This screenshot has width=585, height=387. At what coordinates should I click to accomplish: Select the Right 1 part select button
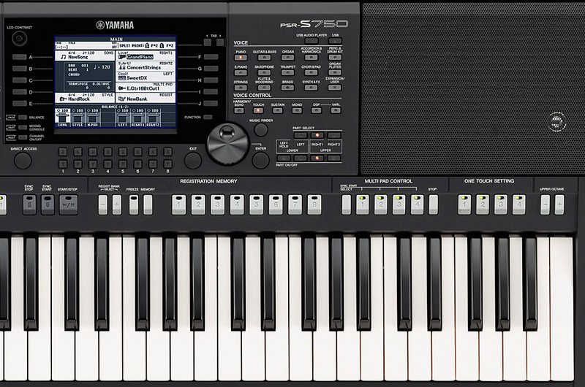click(x=317, y=135)
